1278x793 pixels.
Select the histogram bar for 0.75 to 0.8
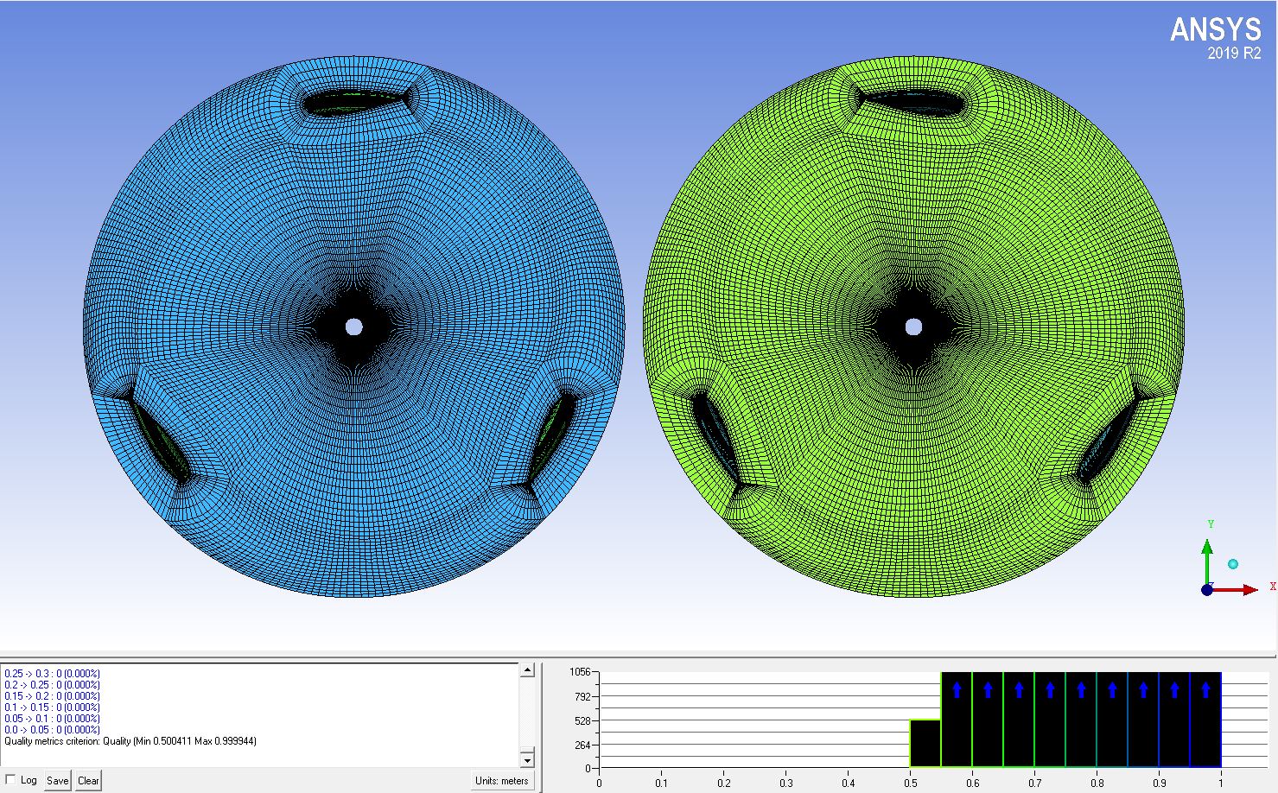1081,719
